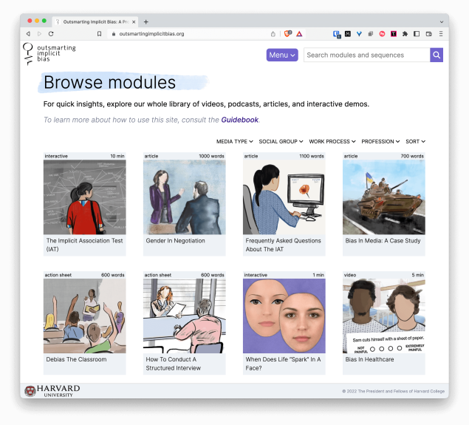
Task: Open the Profession filter dropdown
Action: (x=380, y=141)
